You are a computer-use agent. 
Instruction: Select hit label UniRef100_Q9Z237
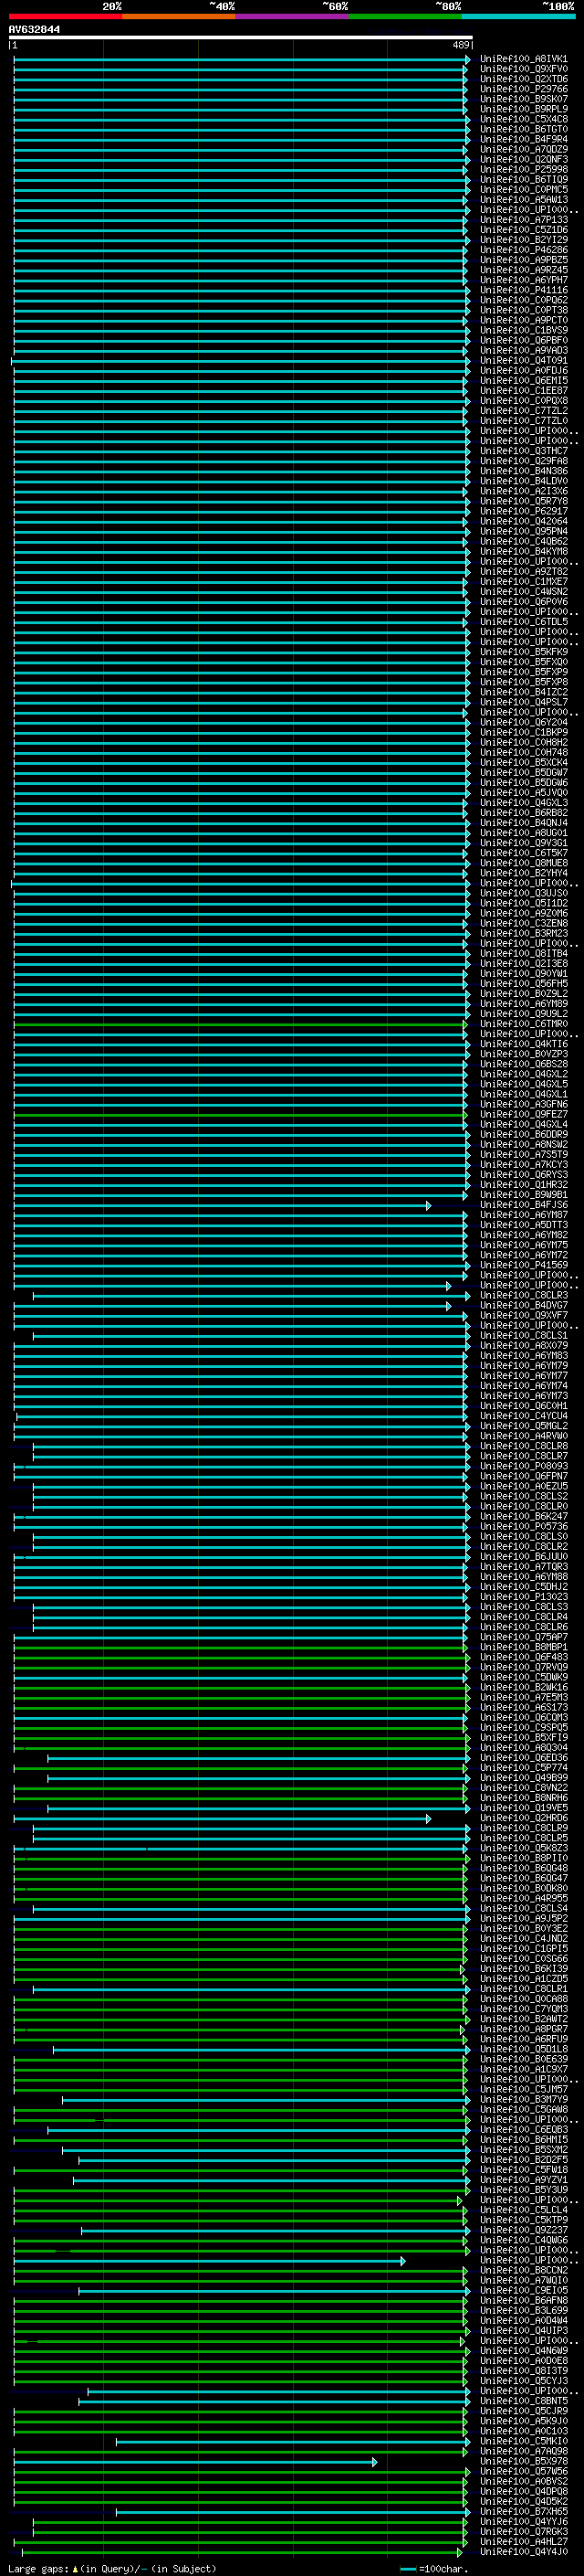pos(523,2230)
